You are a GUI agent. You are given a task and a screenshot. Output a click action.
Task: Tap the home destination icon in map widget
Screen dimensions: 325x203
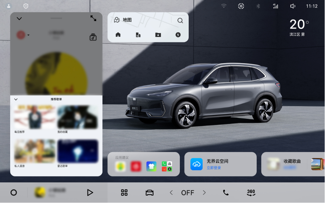click(118, 35)
